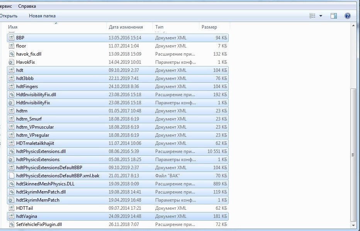Viewport: 360px width, 231px height.
Task: Click the HavokFix config file icon
Action: click(x=12, y=62)
